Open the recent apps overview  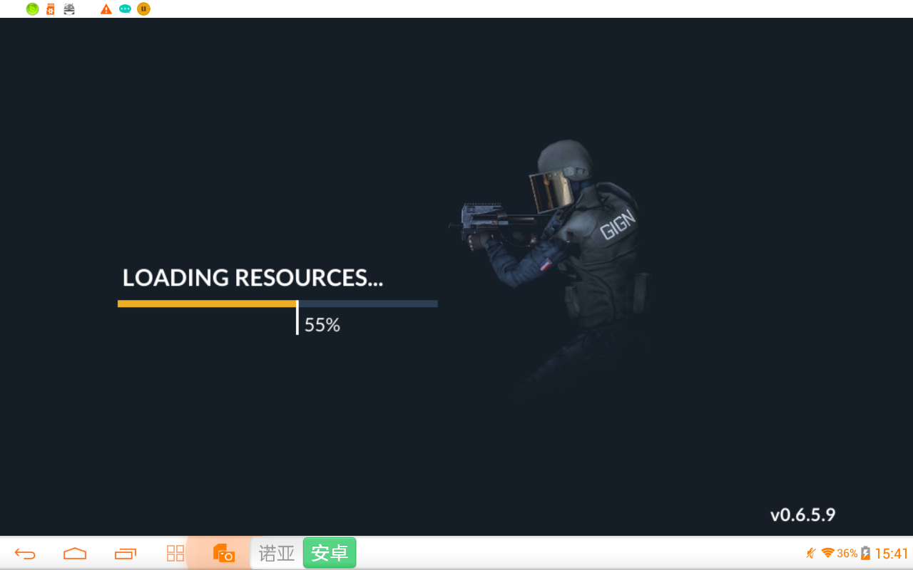126,554
